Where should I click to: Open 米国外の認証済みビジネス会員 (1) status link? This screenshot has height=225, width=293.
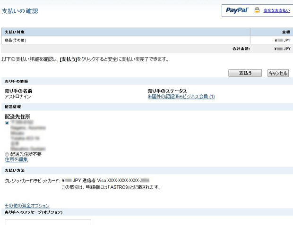(x=181, y=96)
